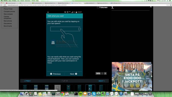Image resolution: width=172 pixels, height=97 pixels.
Task: Open the blue iTunes icon in the dock
Action: click(121, 94)
